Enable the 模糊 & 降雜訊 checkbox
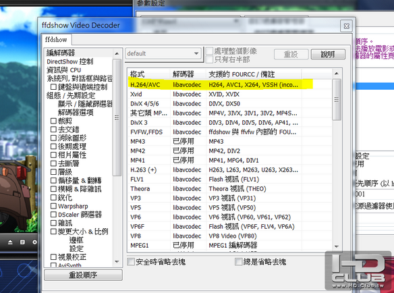This screenshot has width=394, height=293. [x=53, y=189]
